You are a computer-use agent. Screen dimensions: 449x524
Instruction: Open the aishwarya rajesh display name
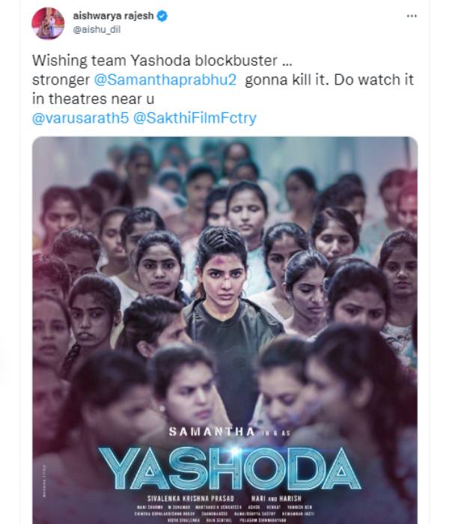113,16
